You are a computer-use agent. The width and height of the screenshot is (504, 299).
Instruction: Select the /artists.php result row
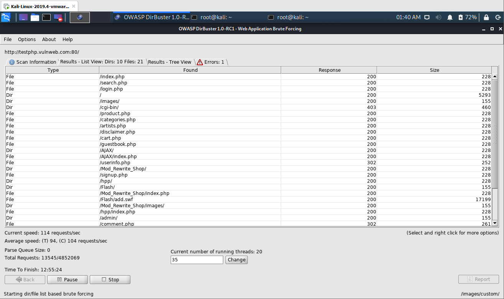click(249, 126)
